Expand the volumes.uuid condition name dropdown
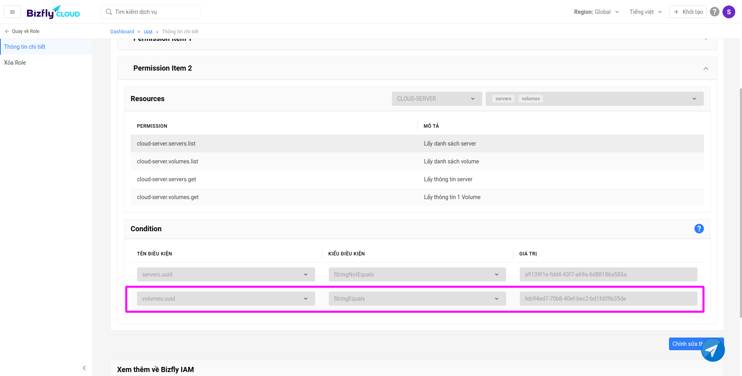 225,299
